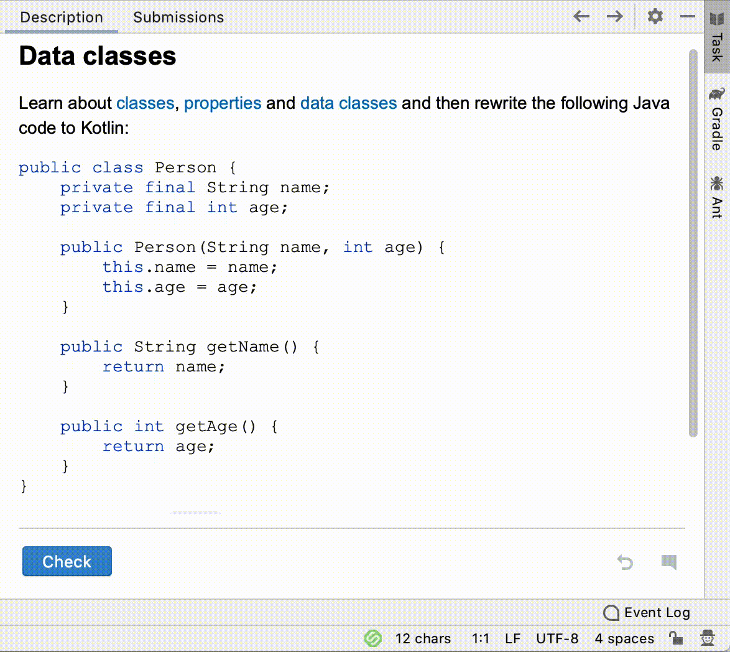Click 'public String getName() {' line

[190, 347]
